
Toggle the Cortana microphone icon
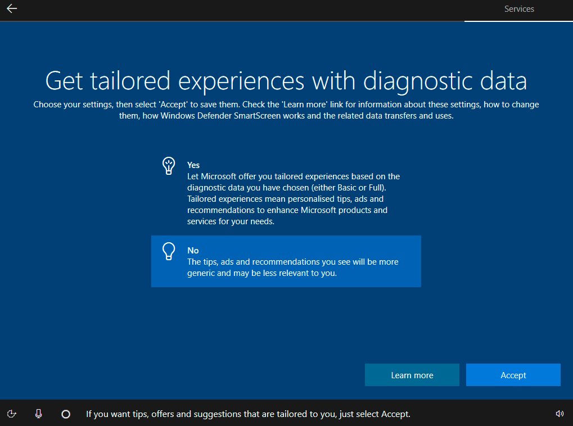pos(38,414)
